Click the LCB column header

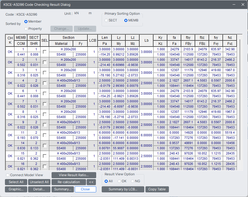coord(92,40)
